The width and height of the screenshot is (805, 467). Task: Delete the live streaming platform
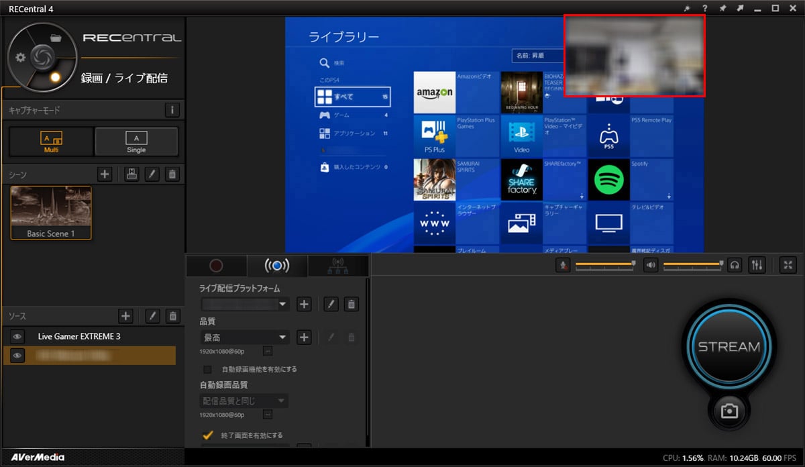(351, 304)
